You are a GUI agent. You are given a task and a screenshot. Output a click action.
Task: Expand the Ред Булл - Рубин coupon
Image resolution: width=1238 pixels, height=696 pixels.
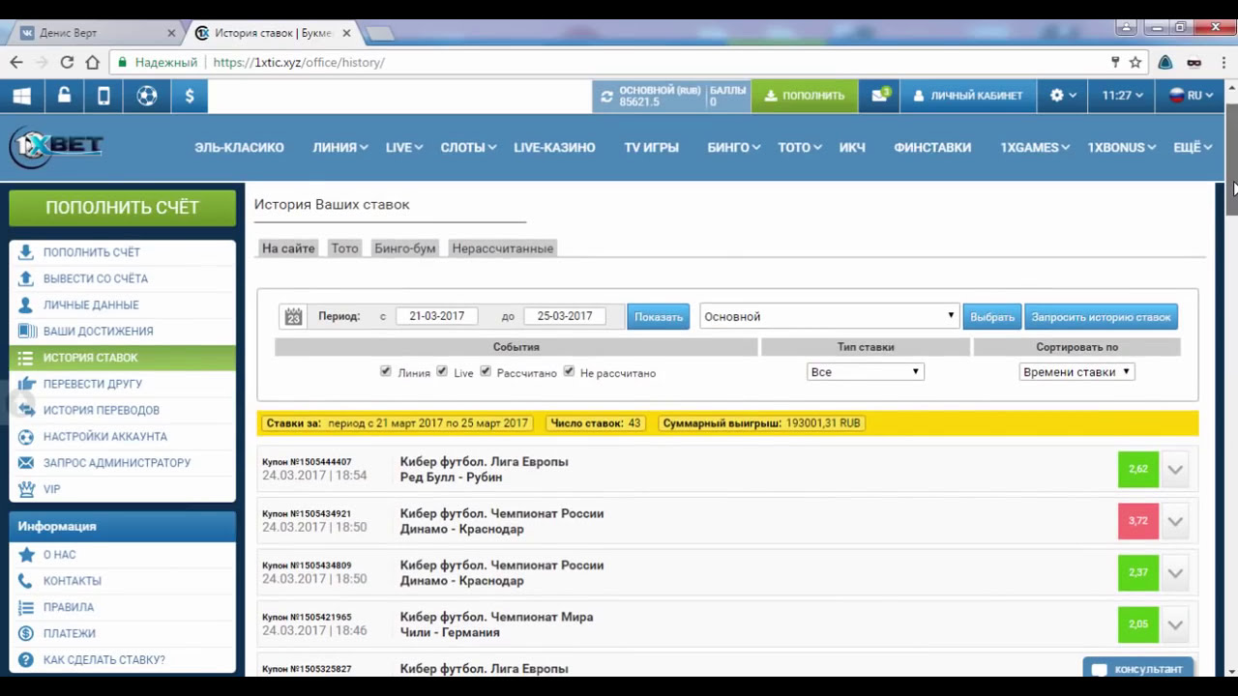(1175, 470)
